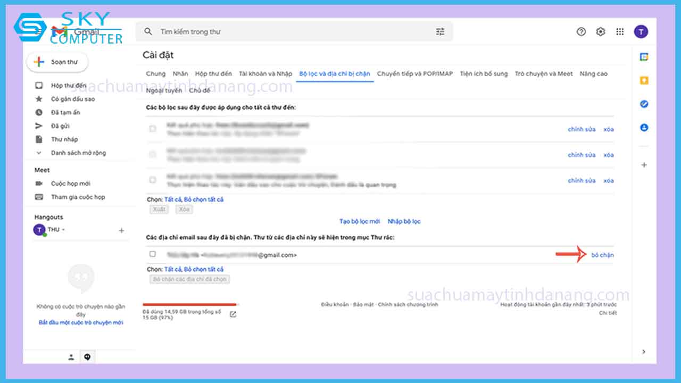Get add-ons plus icon in side panel
The width and height of the screenshot is (681, 383).
644,165
